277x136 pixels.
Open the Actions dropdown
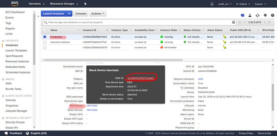pyautogui.click(x=98, y=13)
